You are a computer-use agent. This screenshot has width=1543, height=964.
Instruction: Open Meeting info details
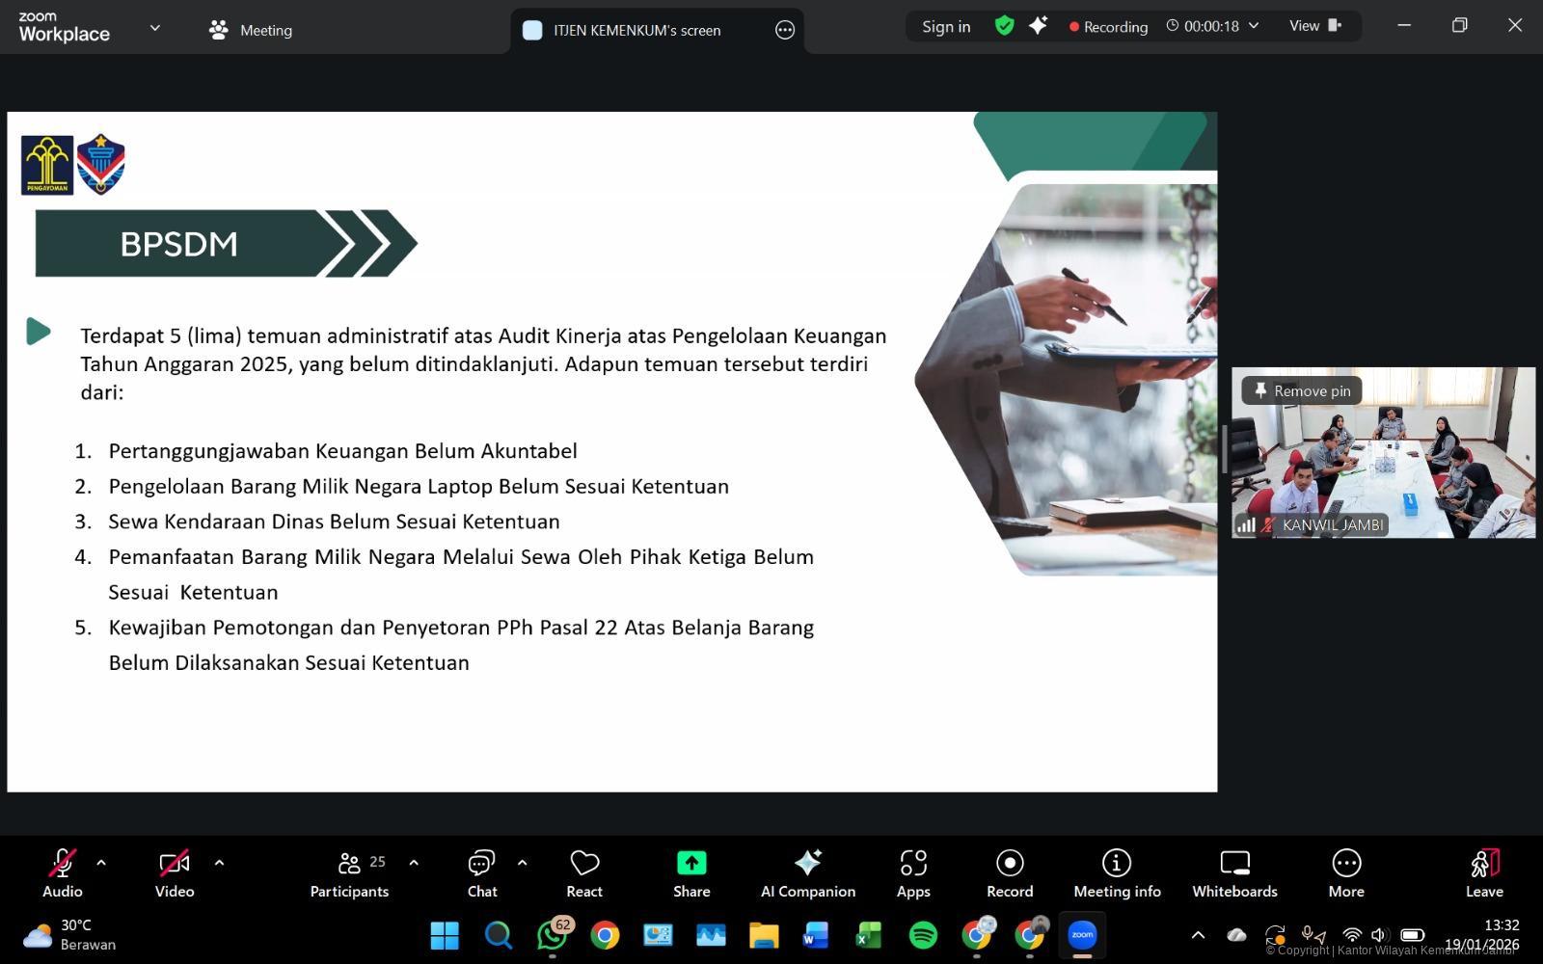[1117, 873]
